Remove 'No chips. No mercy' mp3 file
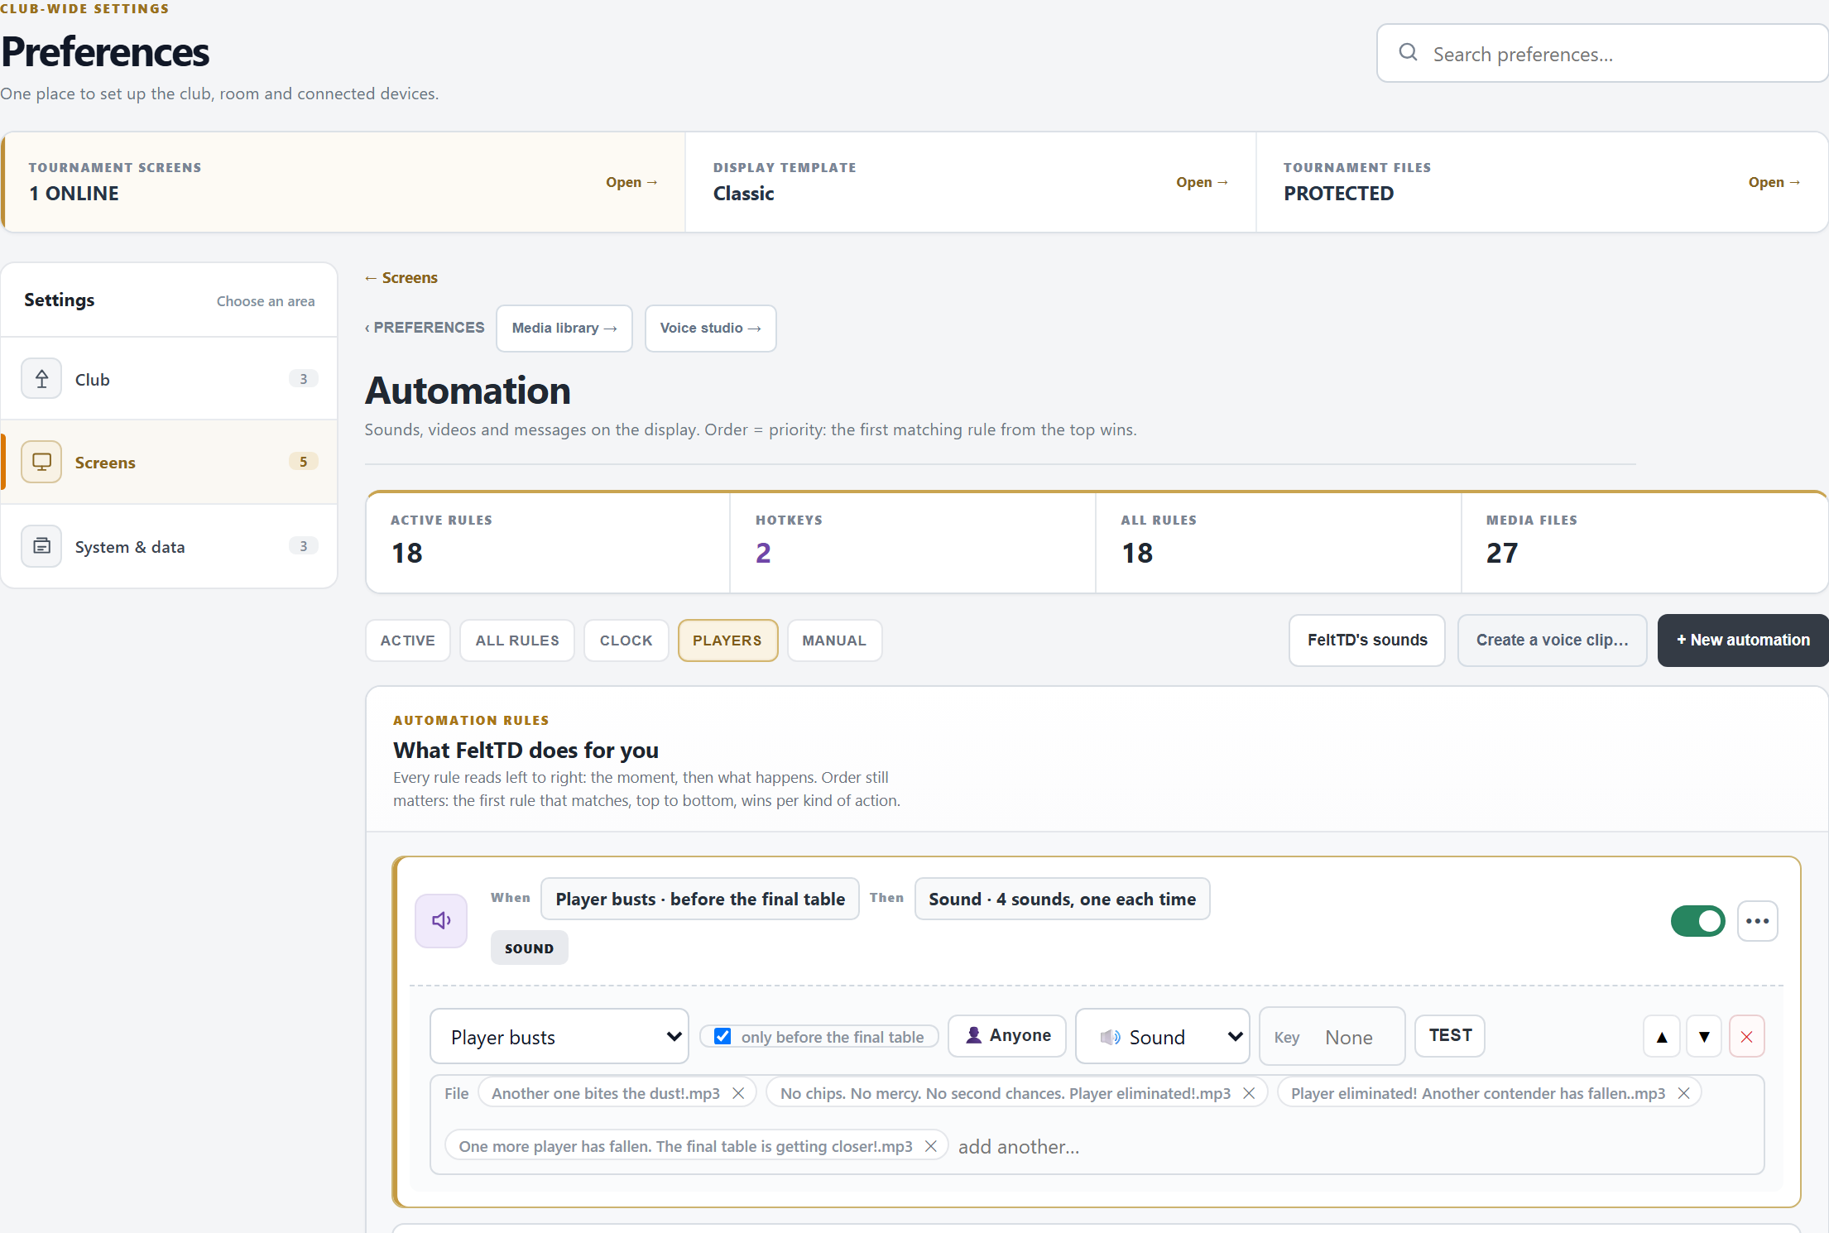 [x=1249, y=1093]
